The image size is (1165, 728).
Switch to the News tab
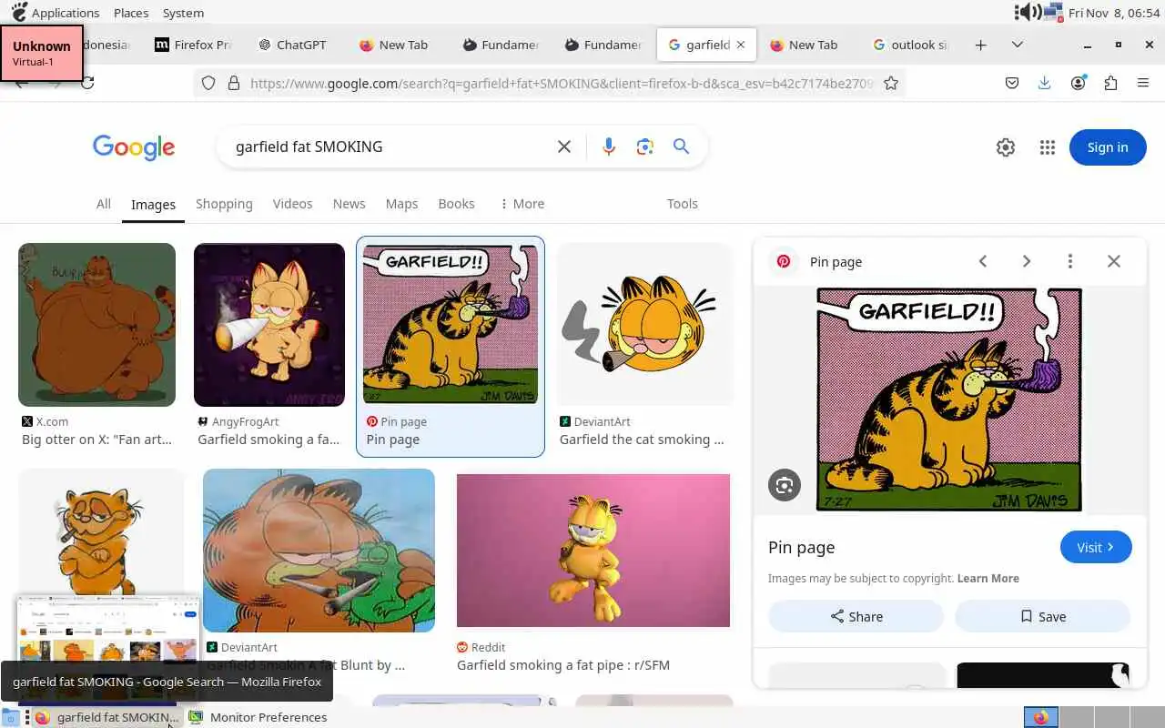[x=349, y=204]
